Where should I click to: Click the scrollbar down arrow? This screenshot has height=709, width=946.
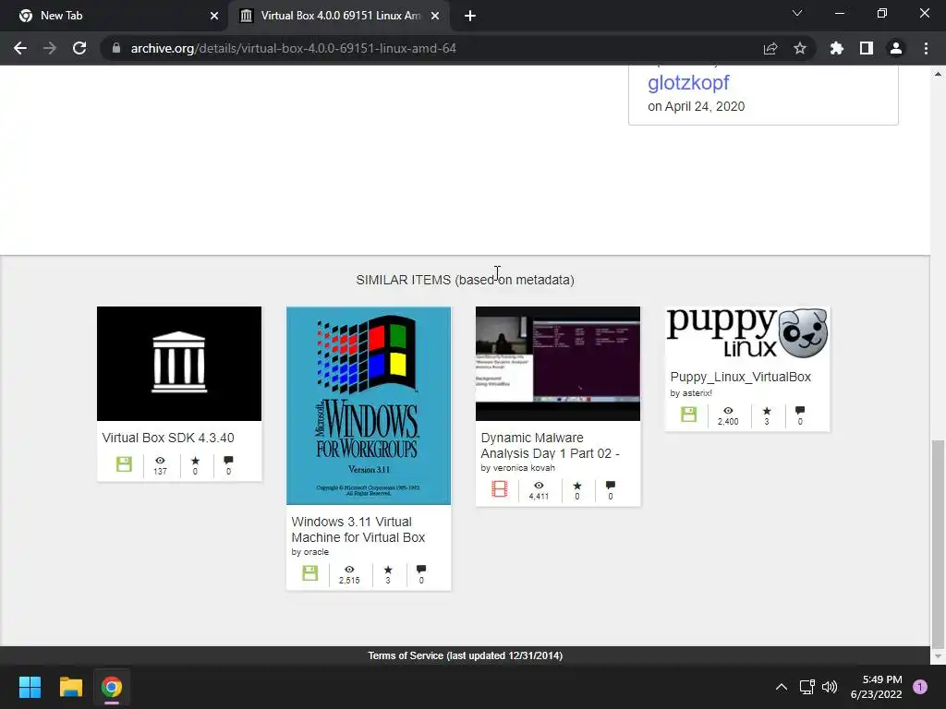tap(938, 656)
